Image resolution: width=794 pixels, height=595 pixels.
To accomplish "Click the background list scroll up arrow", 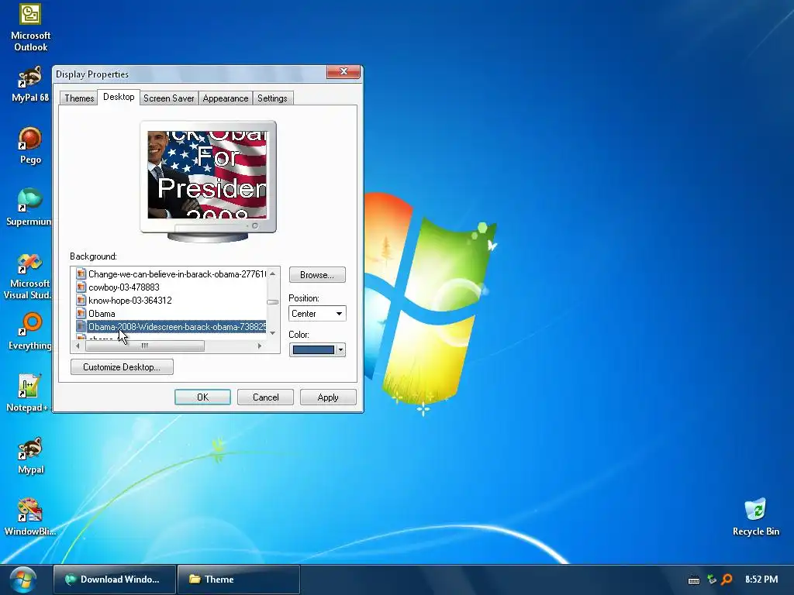I will pos(272,273).
